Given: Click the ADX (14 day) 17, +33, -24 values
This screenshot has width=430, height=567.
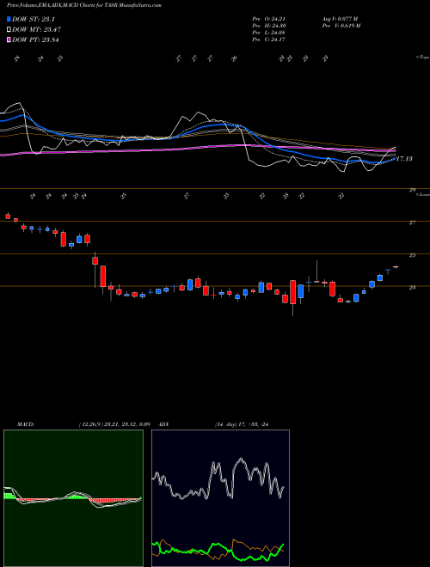Looking at the screenshot, I should [242, 424].
